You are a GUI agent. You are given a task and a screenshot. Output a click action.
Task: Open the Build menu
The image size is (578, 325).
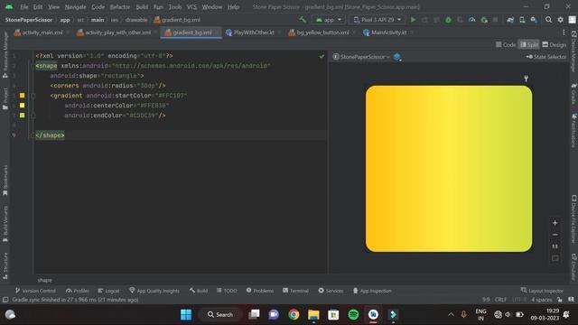142,7
